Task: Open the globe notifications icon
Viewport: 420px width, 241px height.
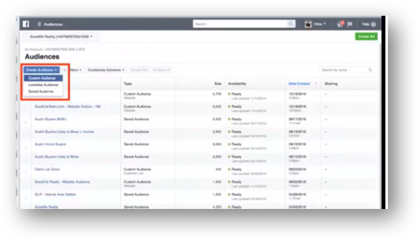Action: [x=340, y=24]
